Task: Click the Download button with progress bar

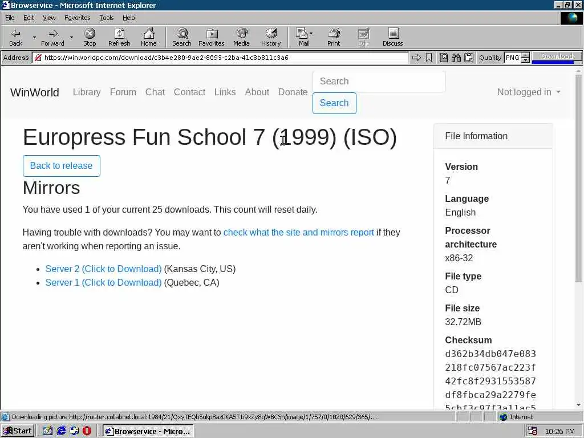Action: point(557,57)
